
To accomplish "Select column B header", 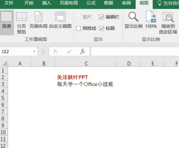I will click(x=44, y=64).
